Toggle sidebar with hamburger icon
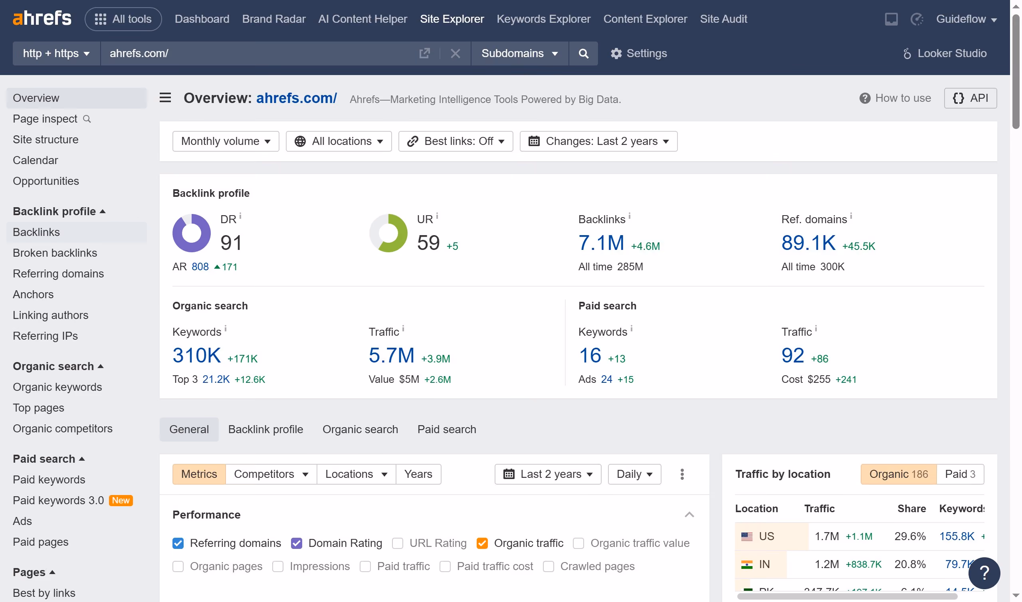This screenshot has width=1022, height=602. tap(165, 98)
